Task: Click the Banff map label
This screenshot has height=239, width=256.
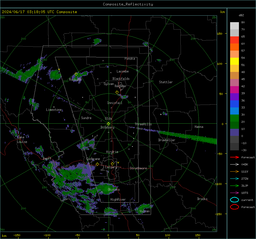Action: click(x=47, y=158)
